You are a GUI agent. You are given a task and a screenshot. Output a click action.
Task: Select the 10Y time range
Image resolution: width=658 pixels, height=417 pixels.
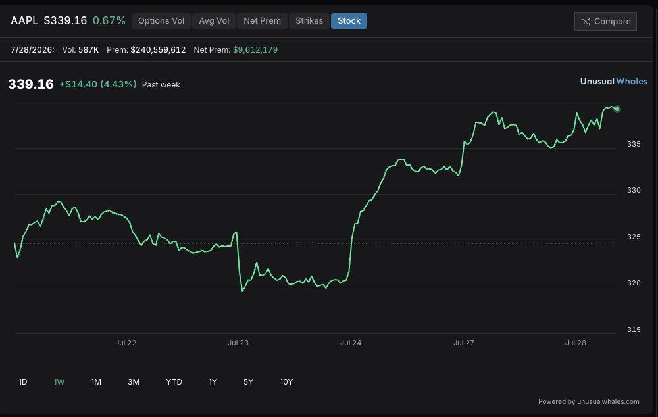tap(286, 381)
